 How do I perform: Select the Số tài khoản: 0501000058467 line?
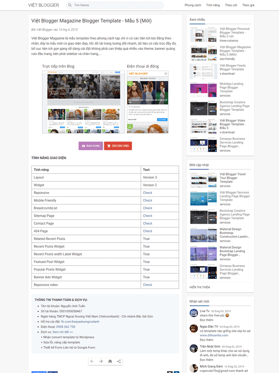click(61, 311)
